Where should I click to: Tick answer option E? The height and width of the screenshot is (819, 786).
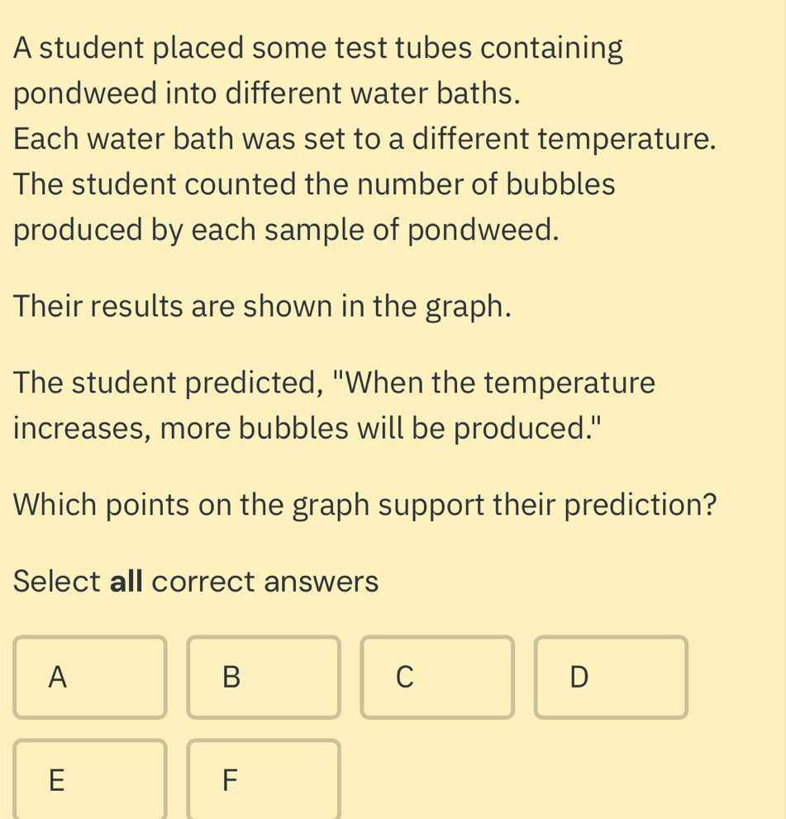pos(89,779)
